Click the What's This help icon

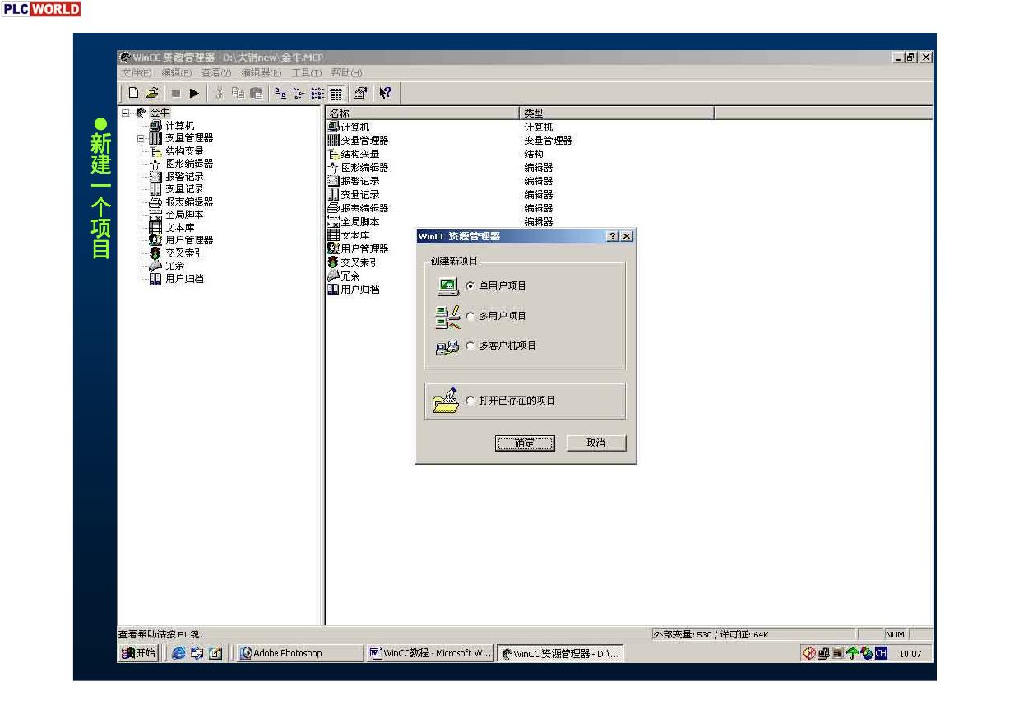pyautogui.click(x=385, y=94)
